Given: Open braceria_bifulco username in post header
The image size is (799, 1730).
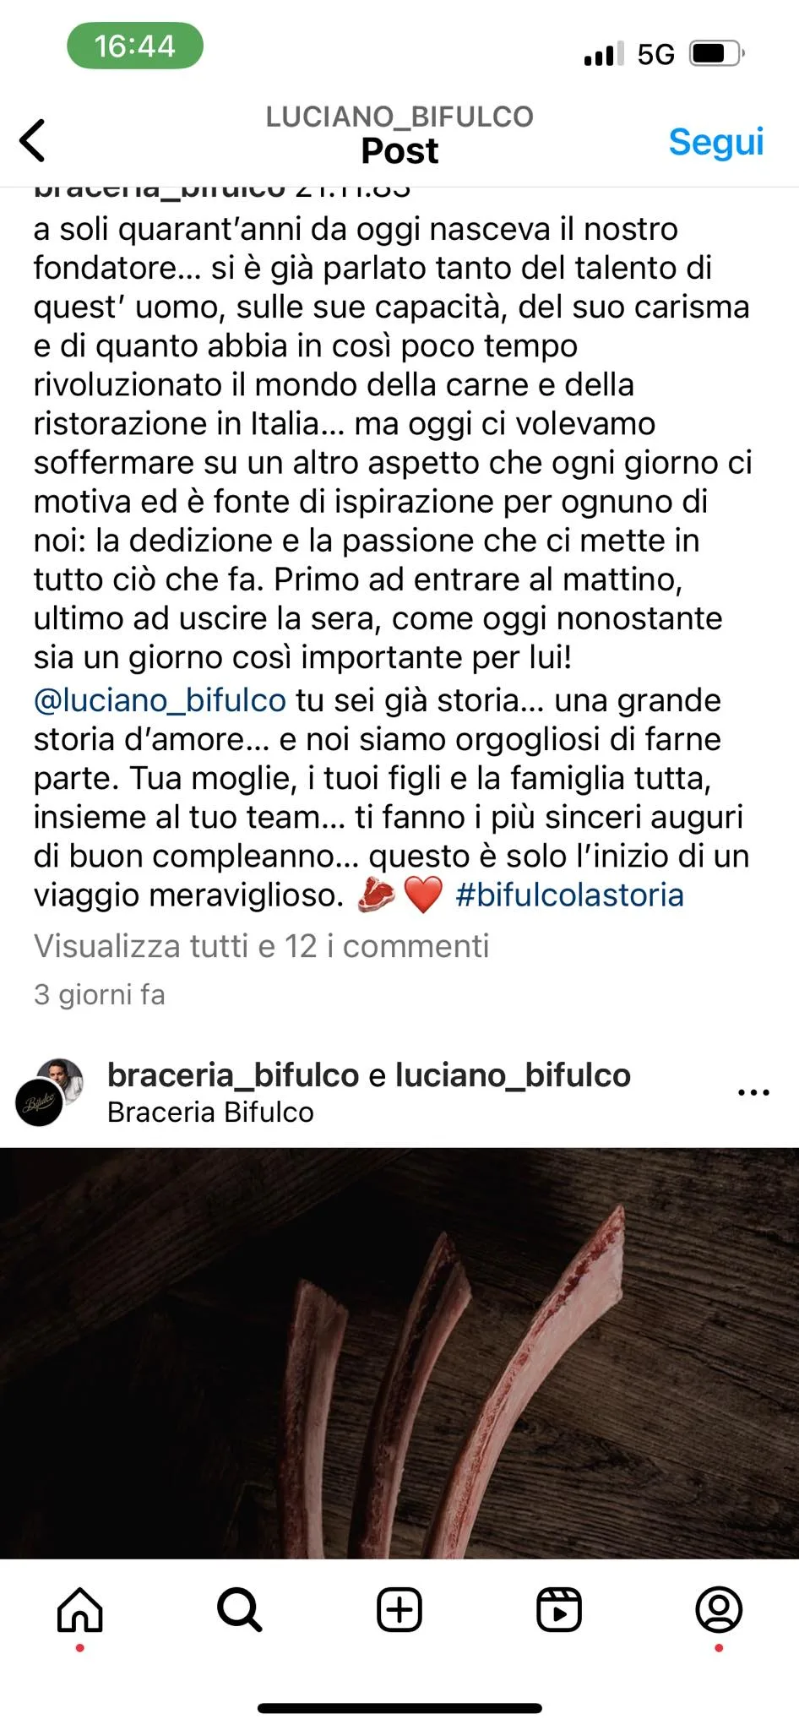Looking at the screenshot, I should point(233,1075).
